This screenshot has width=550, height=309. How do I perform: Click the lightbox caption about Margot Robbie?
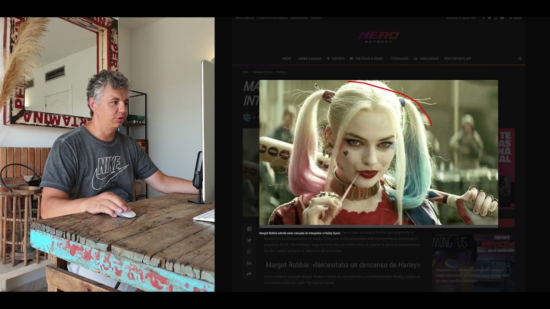click(299, 233)
